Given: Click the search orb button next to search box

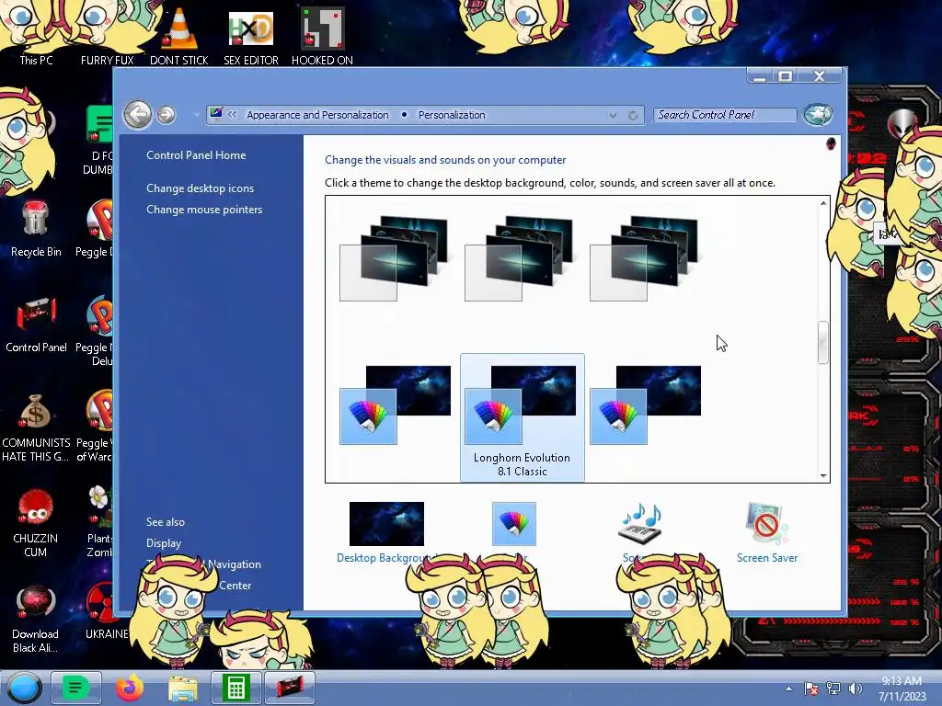Looking at the screenshot, I should click(x=818, y=115).
